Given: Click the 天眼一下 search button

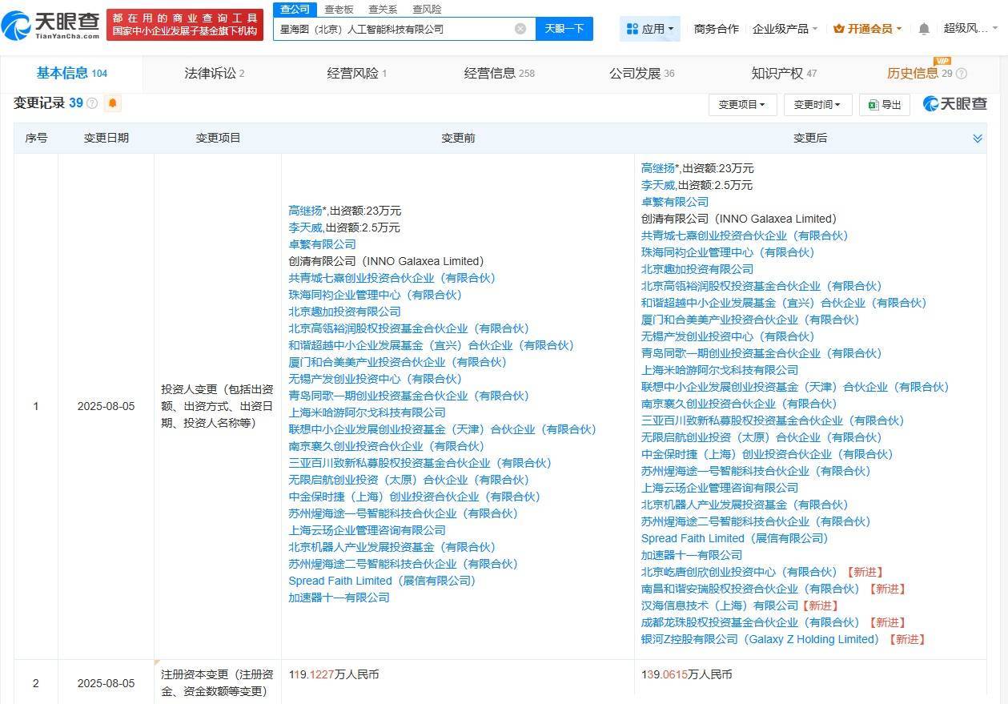Looking at the screenshot, I should (x=564, y=29).
